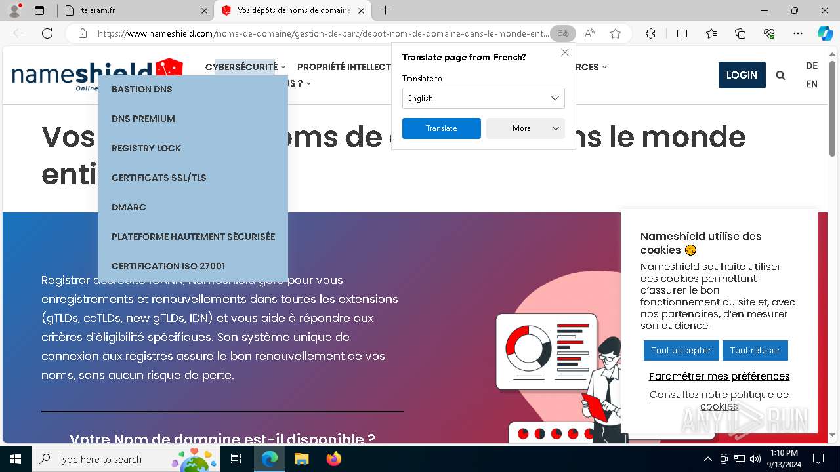
Task: Select Plateforme hautement sécurisée entry
Action: click(193, 237)
